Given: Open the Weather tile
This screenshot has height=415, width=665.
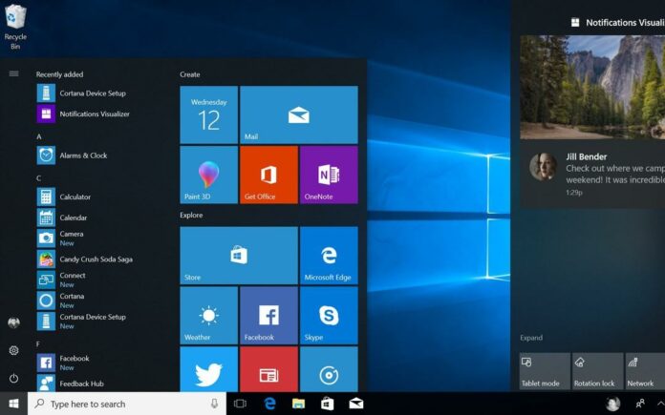Looking at the screenshot, I should click(x=208, y=316).
